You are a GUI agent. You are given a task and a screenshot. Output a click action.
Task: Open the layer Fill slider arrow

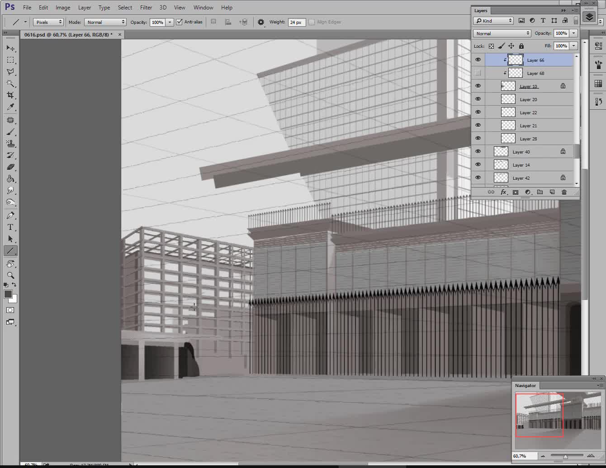click(574, 46)
